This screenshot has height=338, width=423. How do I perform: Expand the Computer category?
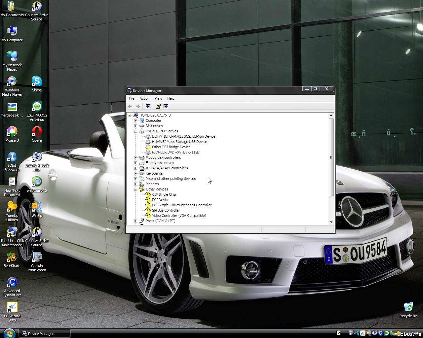(x=135, y=120)
